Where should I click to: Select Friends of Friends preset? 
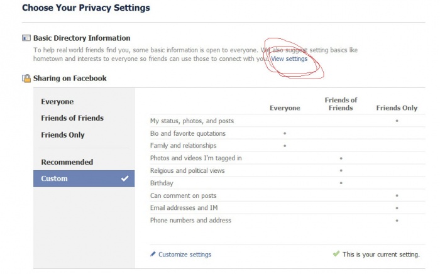click(x=72, y=118)
